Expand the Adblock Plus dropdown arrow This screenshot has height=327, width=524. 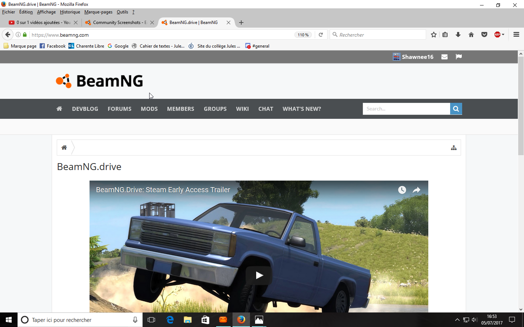[x=503, y=35]
